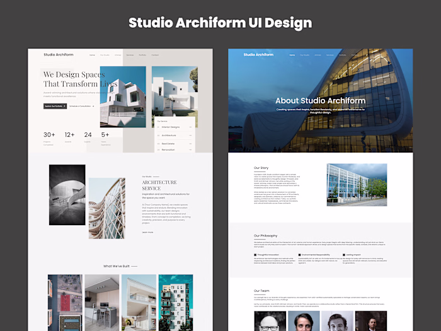Click the 5+ years experience stat

click(x=106, y=139)
